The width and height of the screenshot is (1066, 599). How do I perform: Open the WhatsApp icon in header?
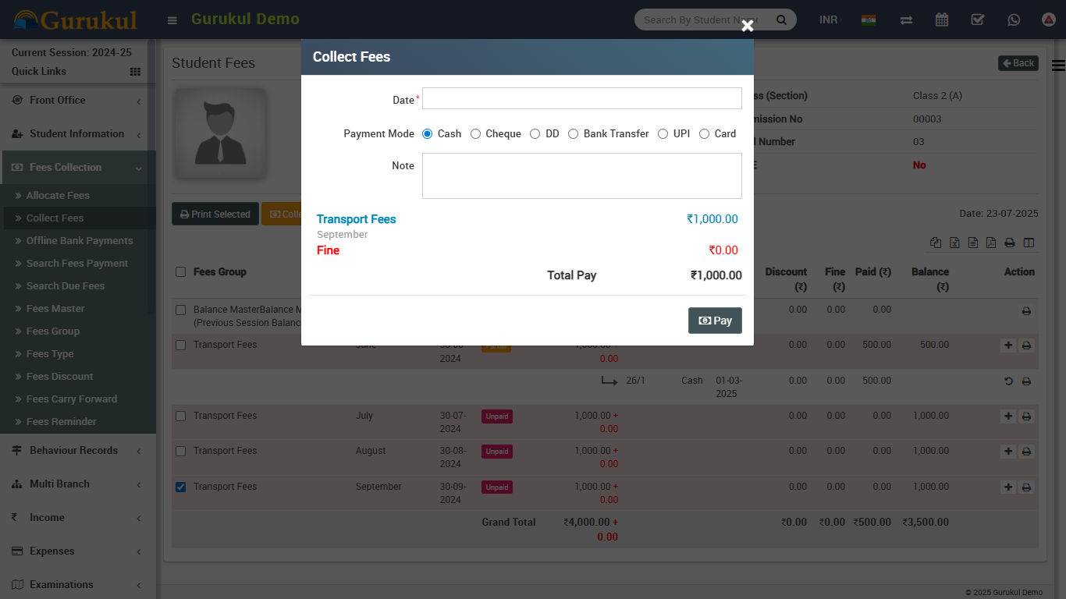[x=1014, y=20]
